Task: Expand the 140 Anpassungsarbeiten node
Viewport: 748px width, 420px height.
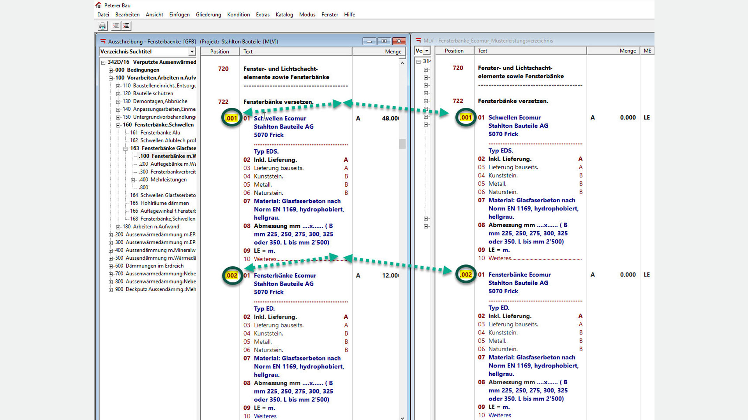Action: 118,109
